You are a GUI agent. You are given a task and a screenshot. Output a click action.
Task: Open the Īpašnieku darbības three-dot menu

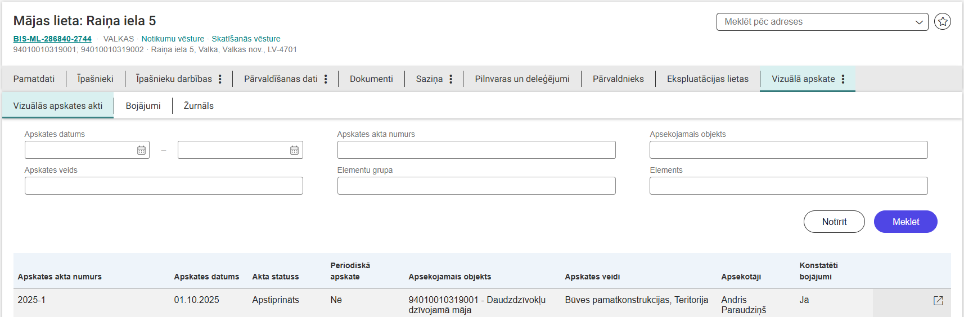tap(220, 79)
